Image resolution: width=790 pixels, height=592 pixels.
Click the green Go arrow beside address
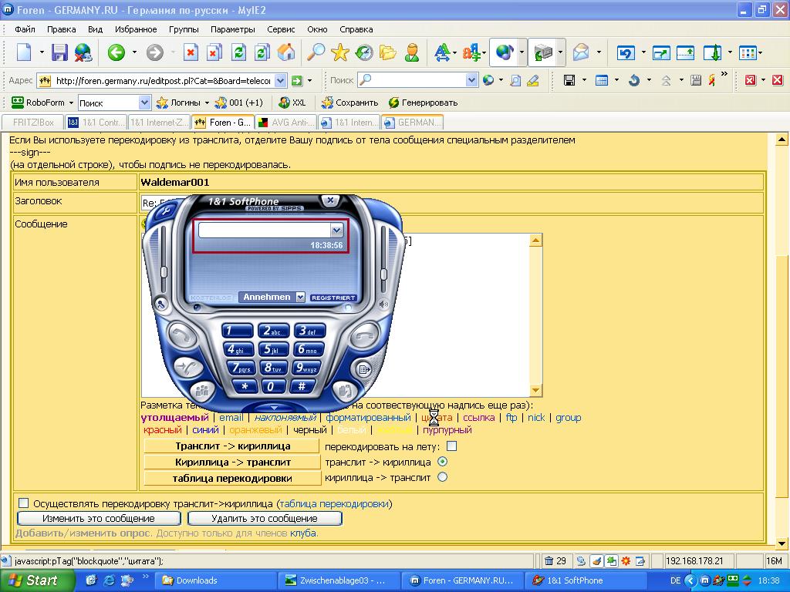tap(297, 80)
